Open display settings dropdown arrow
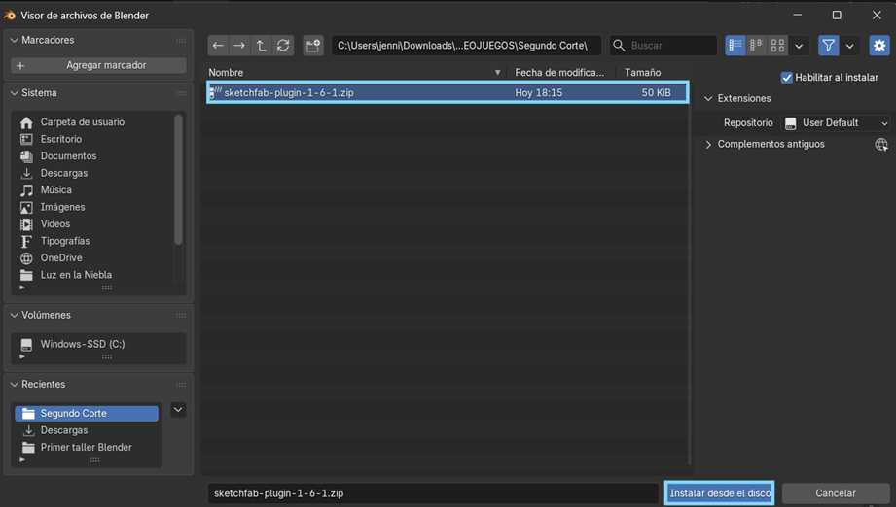 (799, 46)
